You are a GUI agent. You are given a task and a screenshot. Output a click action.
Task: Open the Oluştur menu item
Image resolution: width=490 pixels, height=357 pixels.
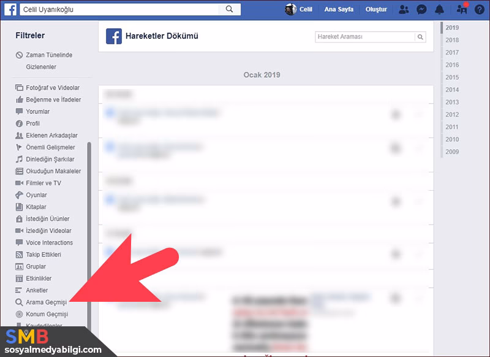(x=375, y=9)
